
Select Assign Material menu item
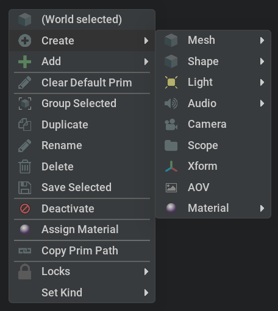pyautogui.click(x=82, y=229)
